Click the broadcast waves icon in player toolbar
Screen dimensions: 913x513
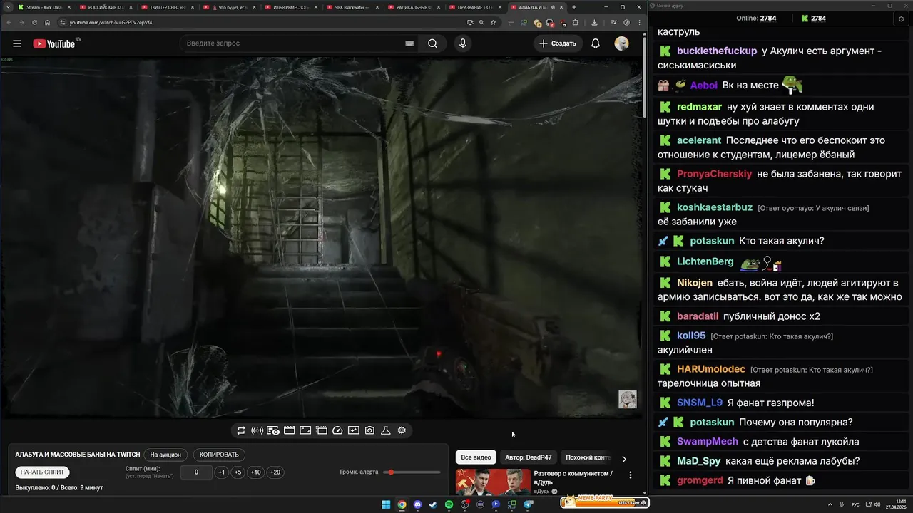pos(257,430)
